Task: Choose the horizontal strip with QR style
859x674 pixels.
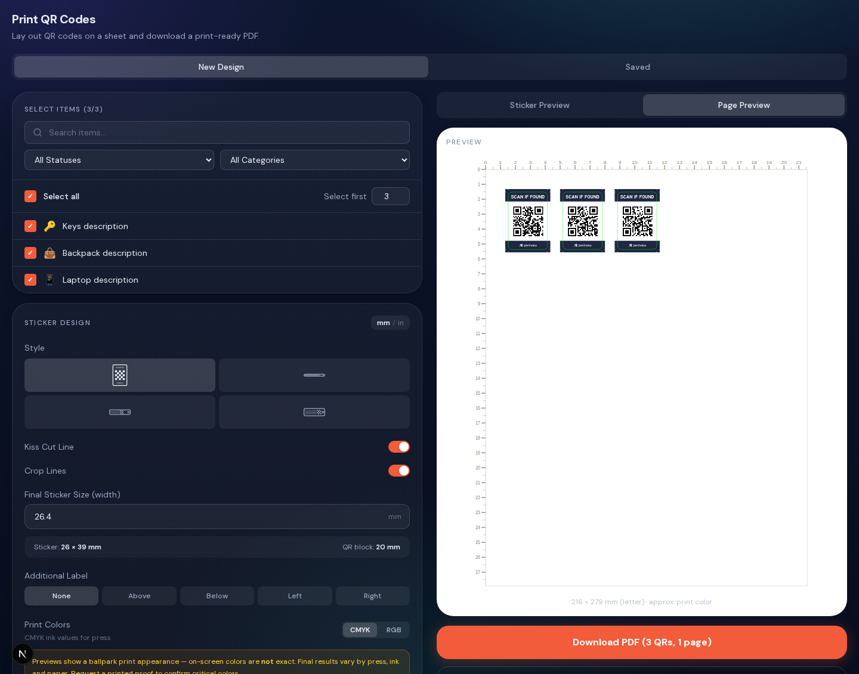Action: [x=120, y=412]
